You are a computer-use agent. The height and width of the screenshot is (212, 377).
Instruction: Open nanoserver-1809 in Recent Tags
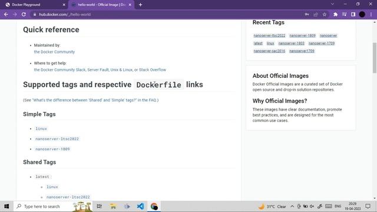coord(302,35)
